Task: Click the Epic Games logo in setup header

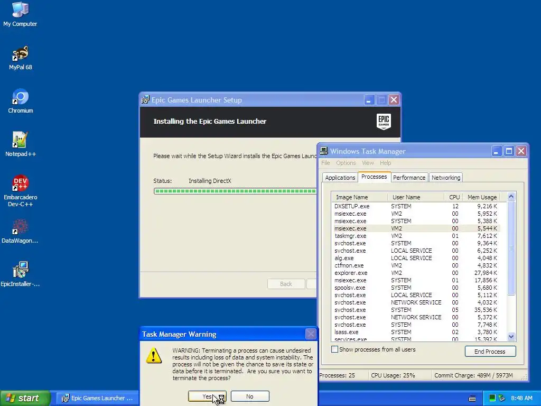Action: tap(384, 122)
